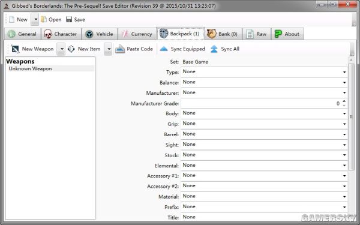Increase the Manufacturer Grade value
Screen dimensions: 360x225
(x=344, y=101)
